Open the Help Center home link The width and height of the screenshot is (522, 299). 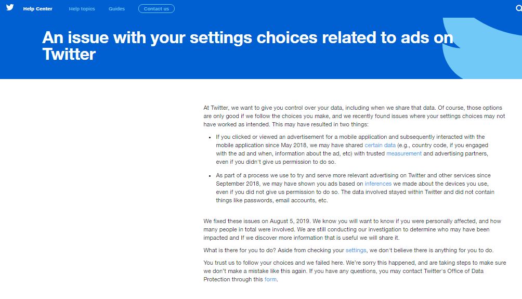click(x=37, y=9)
